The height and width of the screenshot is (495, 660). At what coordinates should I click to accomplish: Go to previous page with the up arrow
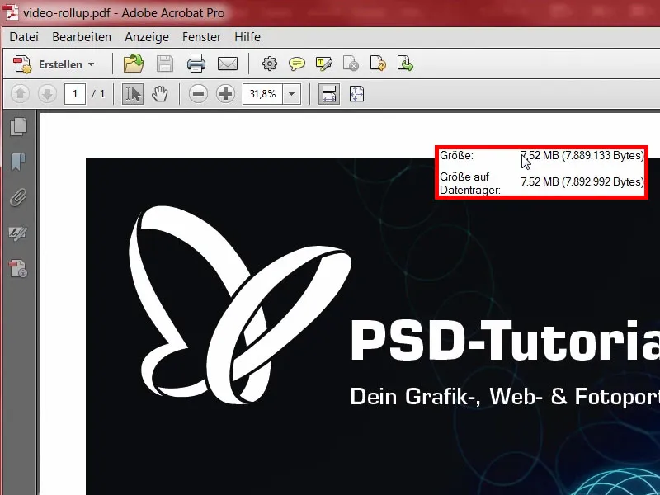[20, 94]
